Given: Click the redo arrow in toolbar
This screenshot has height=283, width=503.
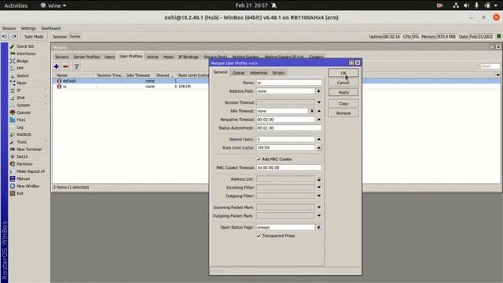Looking at the screenshot, I should click(14, 37).
